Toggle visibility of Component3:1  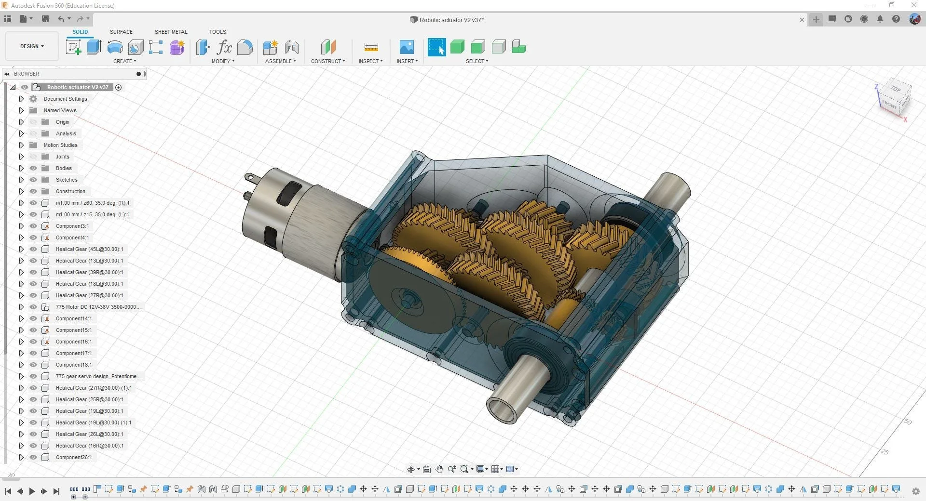[33, 226]
